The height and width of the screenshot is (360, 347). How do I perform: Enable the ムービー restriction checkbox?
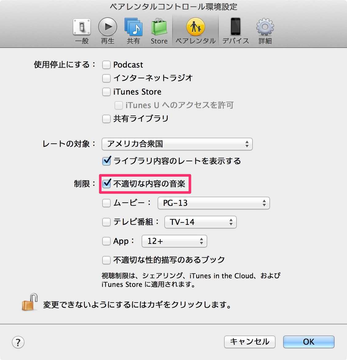point(106,203)
